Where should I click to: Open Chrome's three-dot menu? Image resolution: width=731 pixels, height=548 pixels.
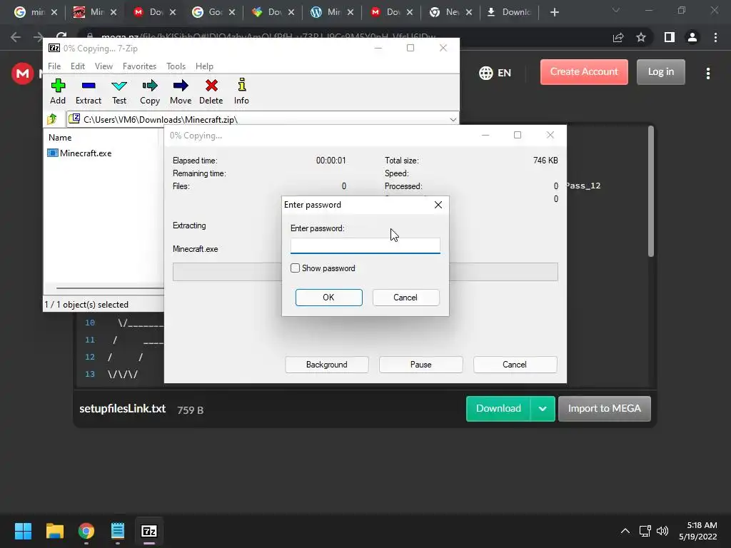(715, 37)
